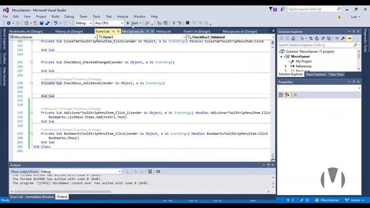Click the Navigate Backward toolbar icon
The width and height of the screenshot is (370, 208).
tap(9, 23)
